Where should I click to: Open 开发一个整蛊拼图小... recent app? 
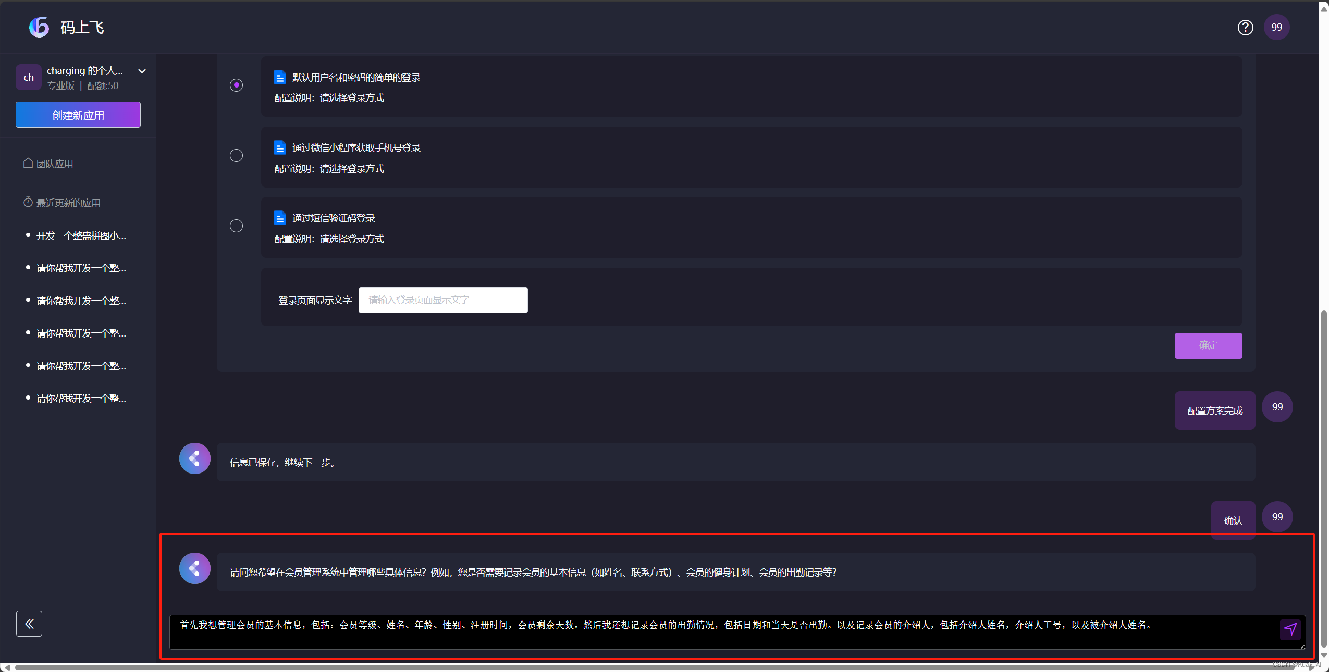point(81,236)
